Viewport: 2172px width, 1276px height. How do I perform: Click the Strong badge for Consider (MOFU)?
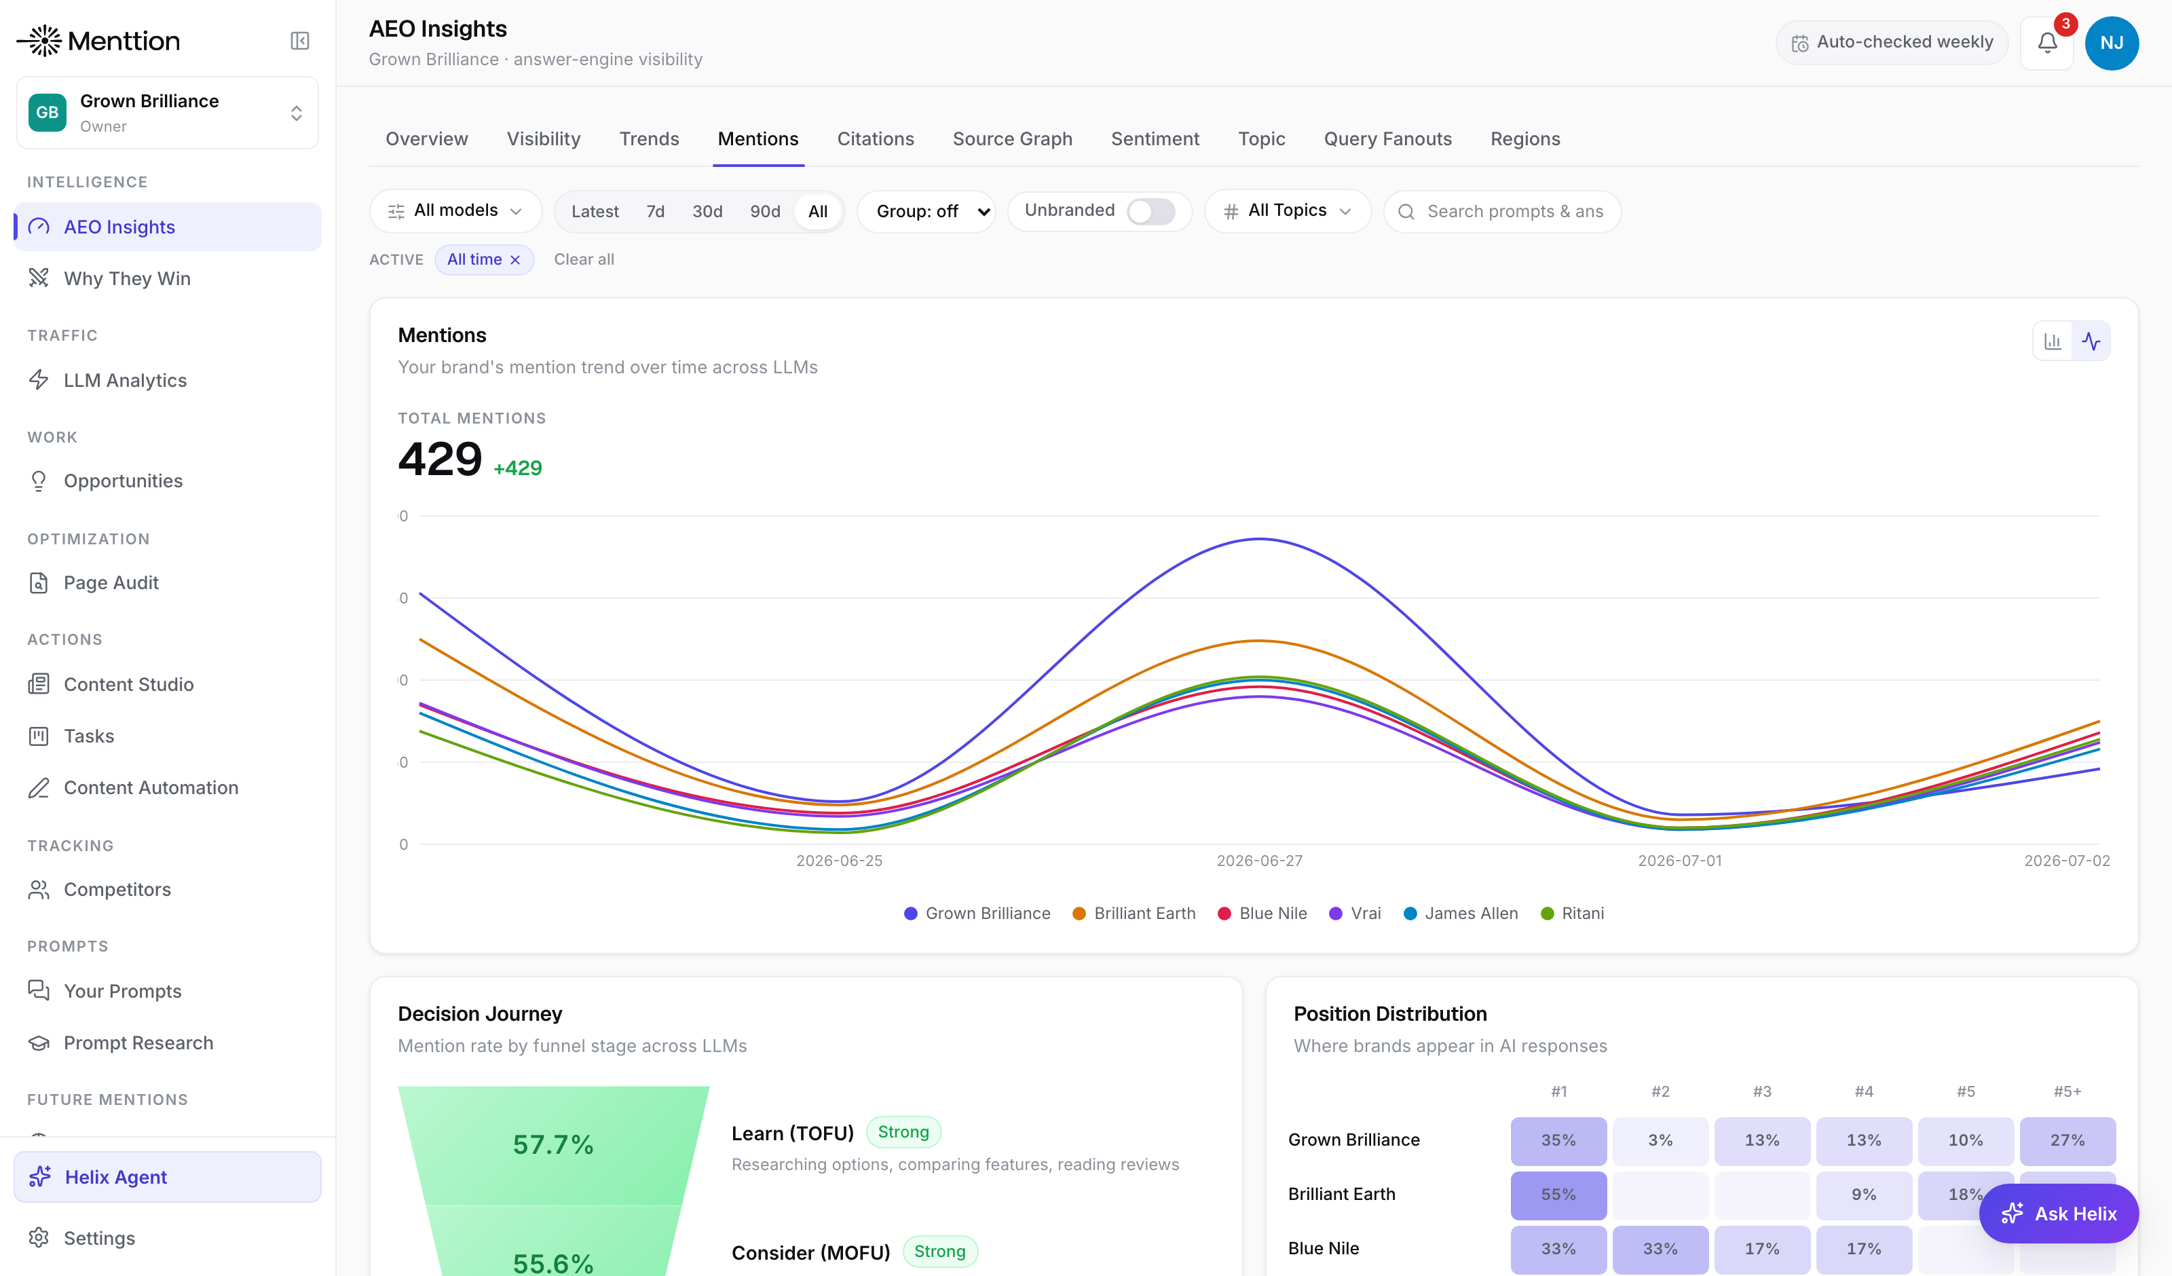939,1252
